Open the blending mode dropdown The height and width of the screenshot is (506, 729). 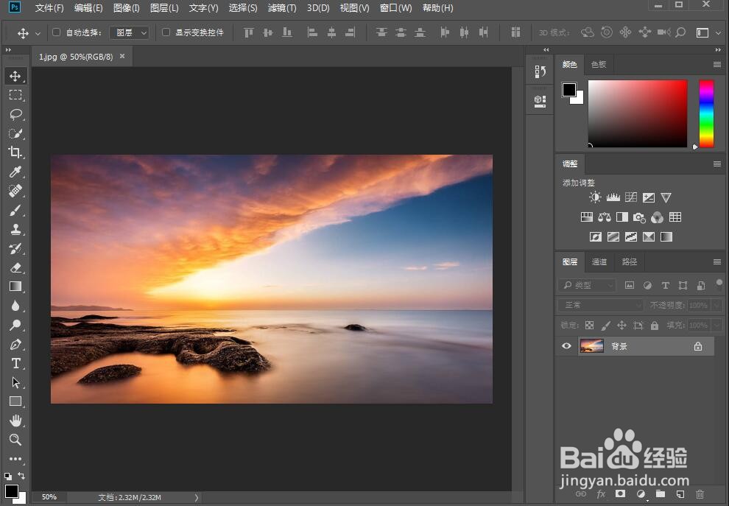[601, 305]
